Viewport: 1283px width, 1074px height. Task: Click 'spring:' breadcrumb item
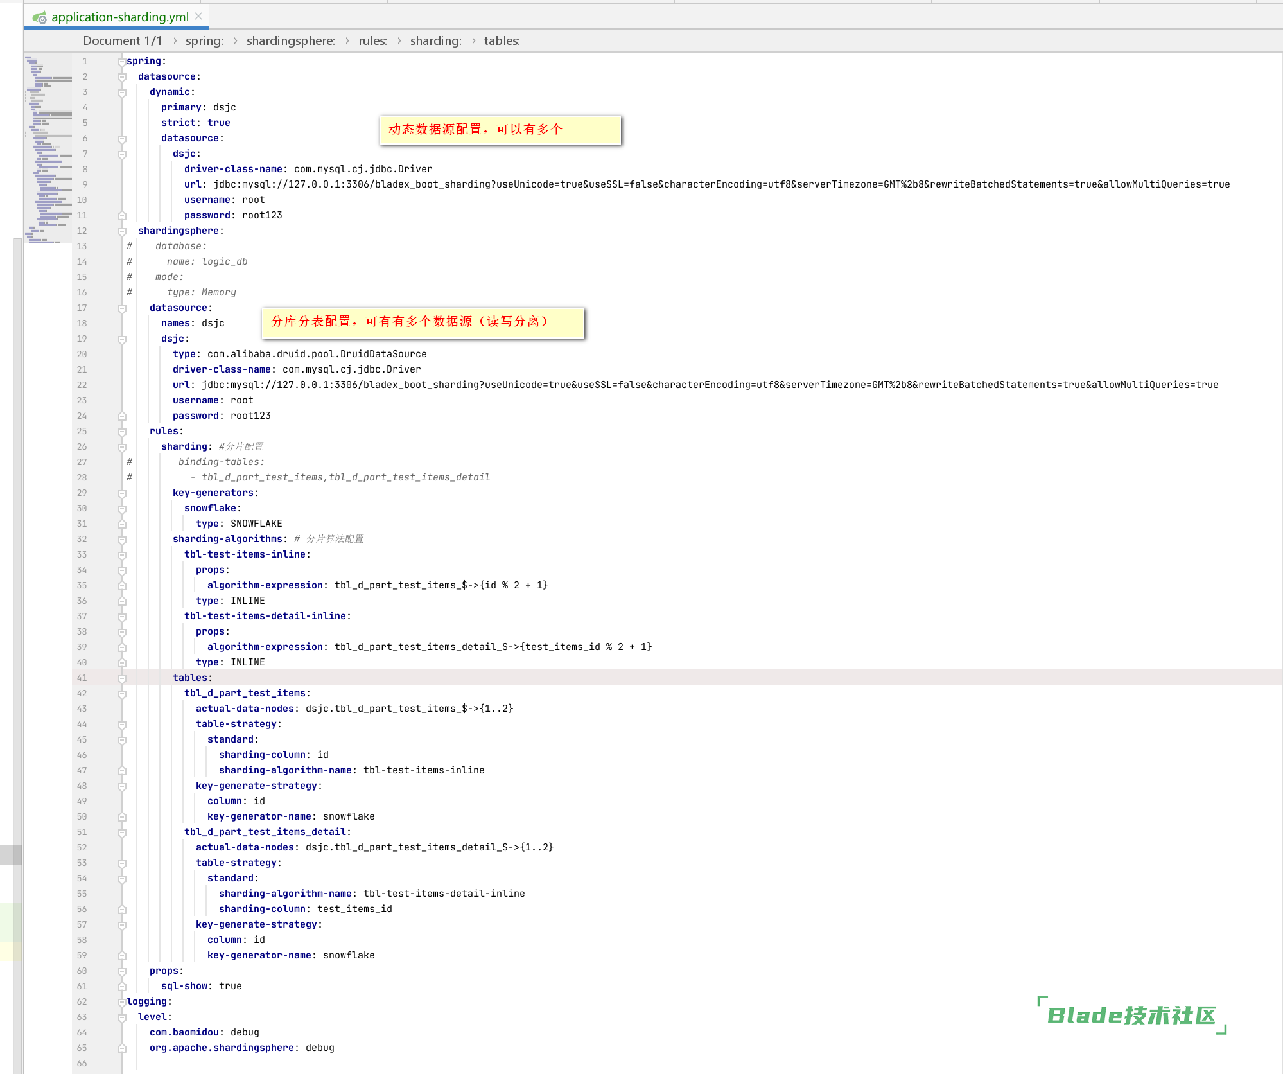(x=204, y=41)
